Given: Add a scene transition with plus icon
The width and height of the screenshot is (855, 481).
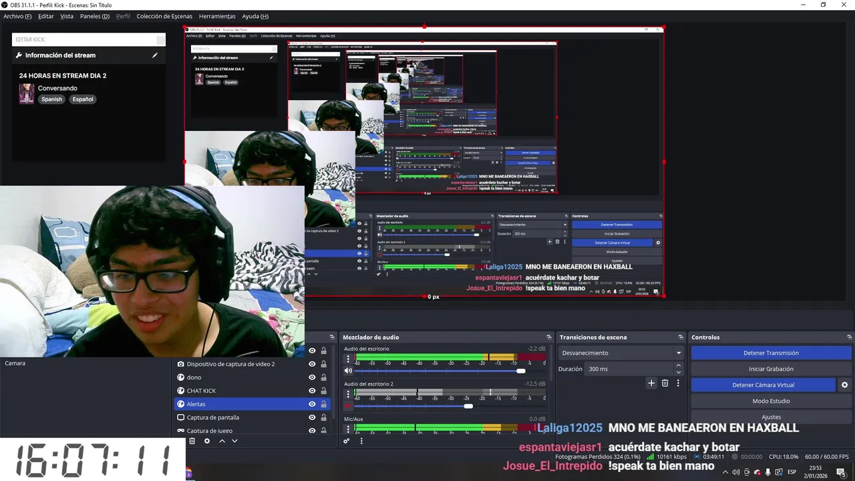Looking at the screenshot, I should 651,383.
